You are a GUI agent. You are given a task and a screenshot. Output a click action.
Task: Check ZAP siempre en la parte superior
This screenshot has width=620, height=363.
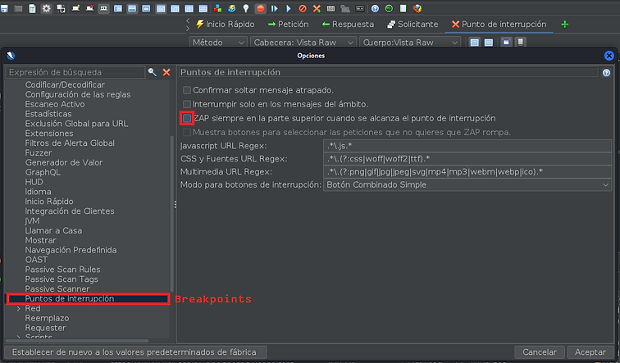click(187, 118)
